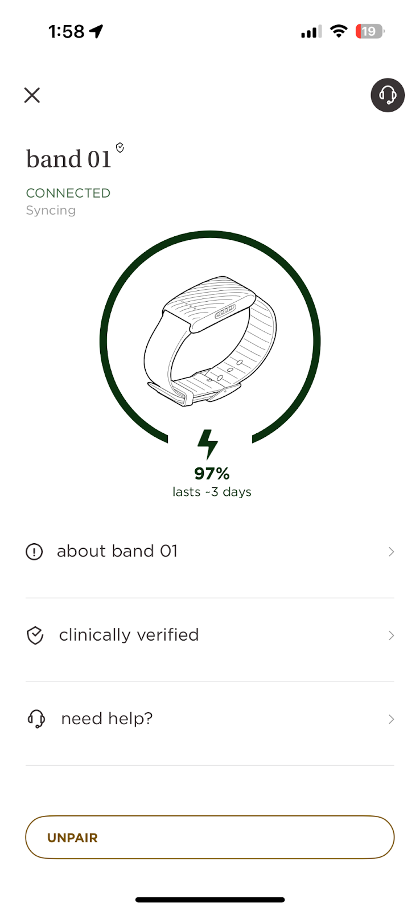Tap the 97% battery level text
Image resolution: width=420 pixels, height=911 pixels.
pos(212,474)
